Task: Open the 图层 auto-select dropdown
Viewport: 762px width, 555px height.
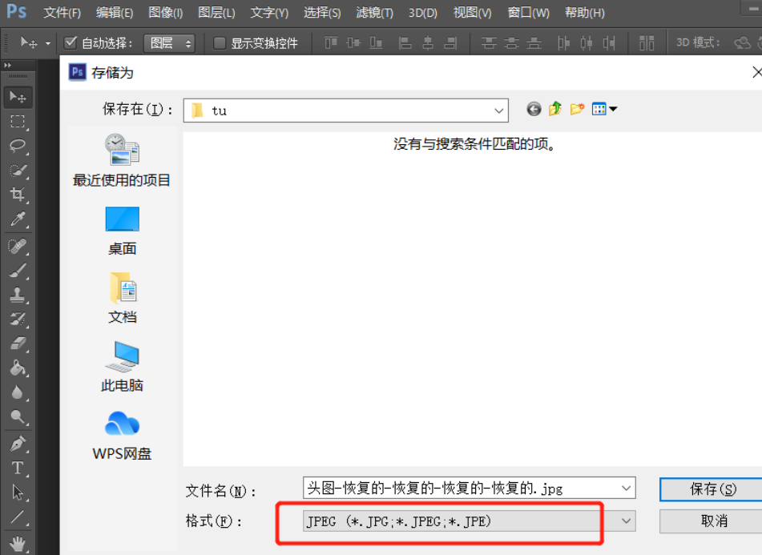Action: (x=169, y=43)
